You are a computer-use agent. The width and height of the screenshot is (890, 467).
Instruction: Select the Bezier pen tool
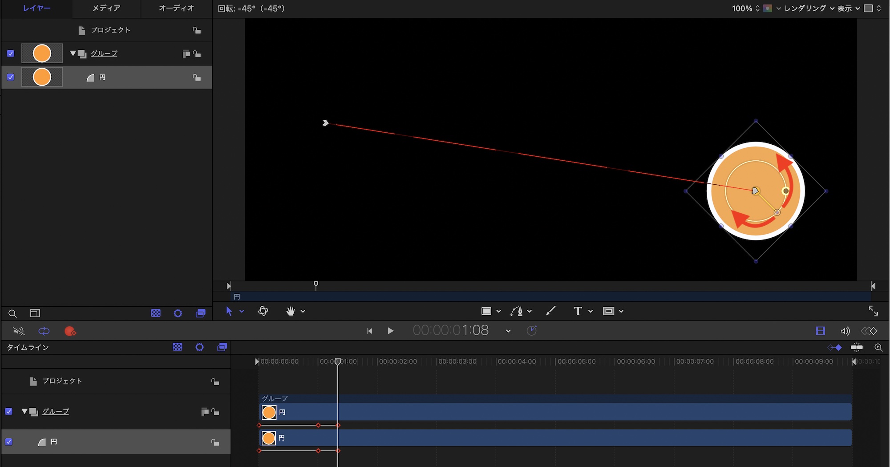(517, 311)
